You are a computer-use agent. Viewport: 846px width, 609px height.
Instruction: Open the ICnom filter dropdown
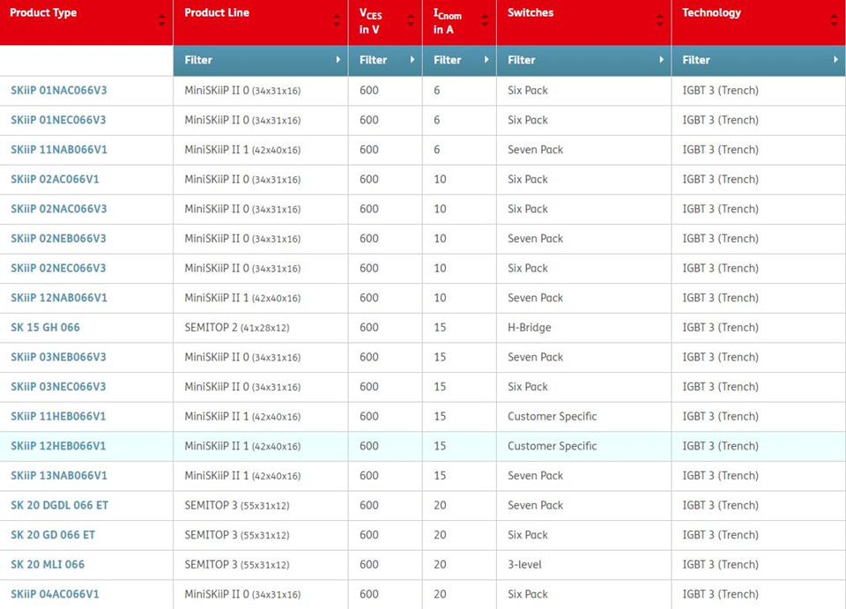[459, 61]
